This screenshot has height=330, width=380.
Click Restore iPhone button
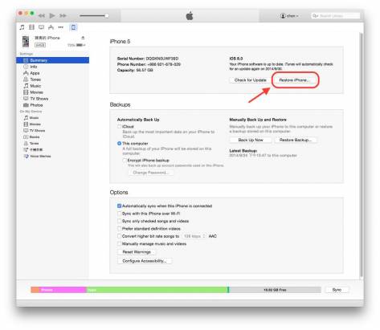click(x=295, y=80)
